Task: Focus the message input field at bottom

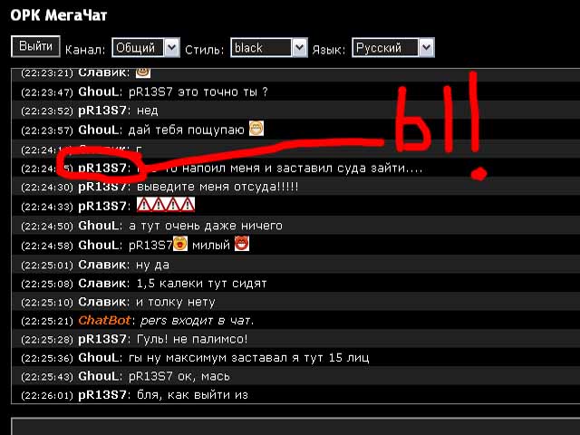Action: [x=295, y=426]
